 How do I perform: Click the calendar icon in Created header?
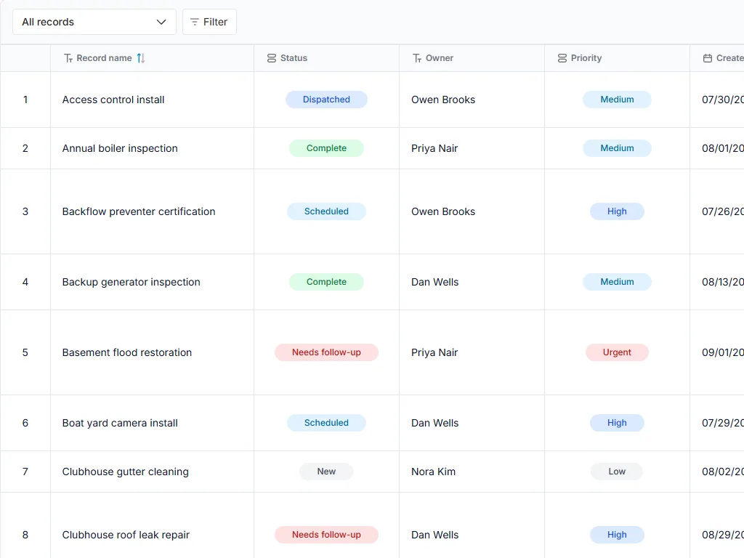point(708,58)
